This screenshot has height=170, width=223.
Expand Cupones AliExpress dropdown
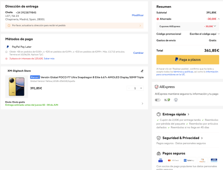click(215, 26)
